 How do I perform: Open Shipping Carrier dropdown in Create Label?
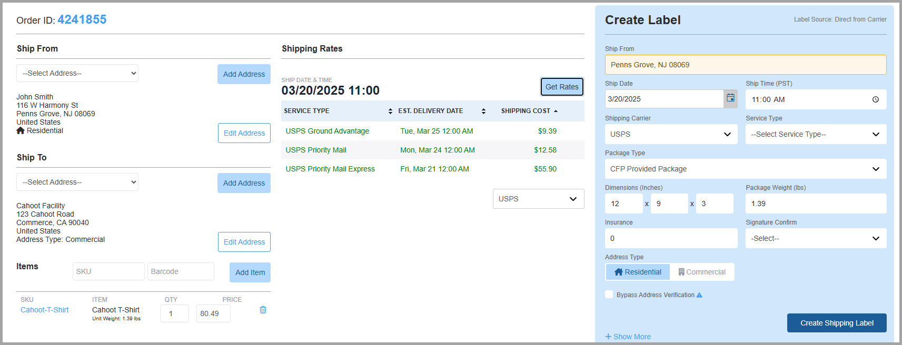coord(671,134)
